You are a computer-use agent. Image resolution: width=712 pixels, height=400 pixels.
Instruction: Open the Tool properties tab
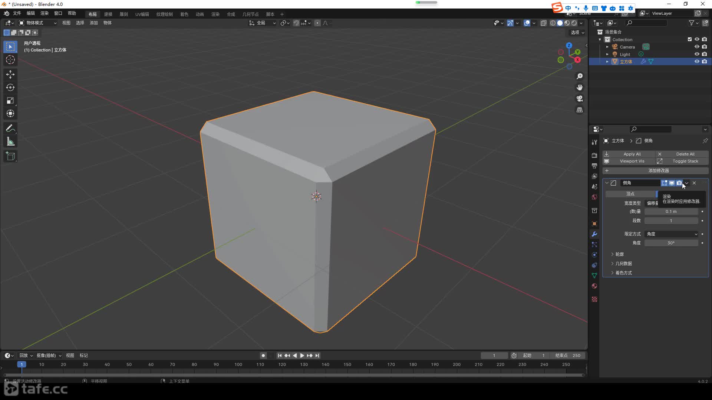[594, 142]
